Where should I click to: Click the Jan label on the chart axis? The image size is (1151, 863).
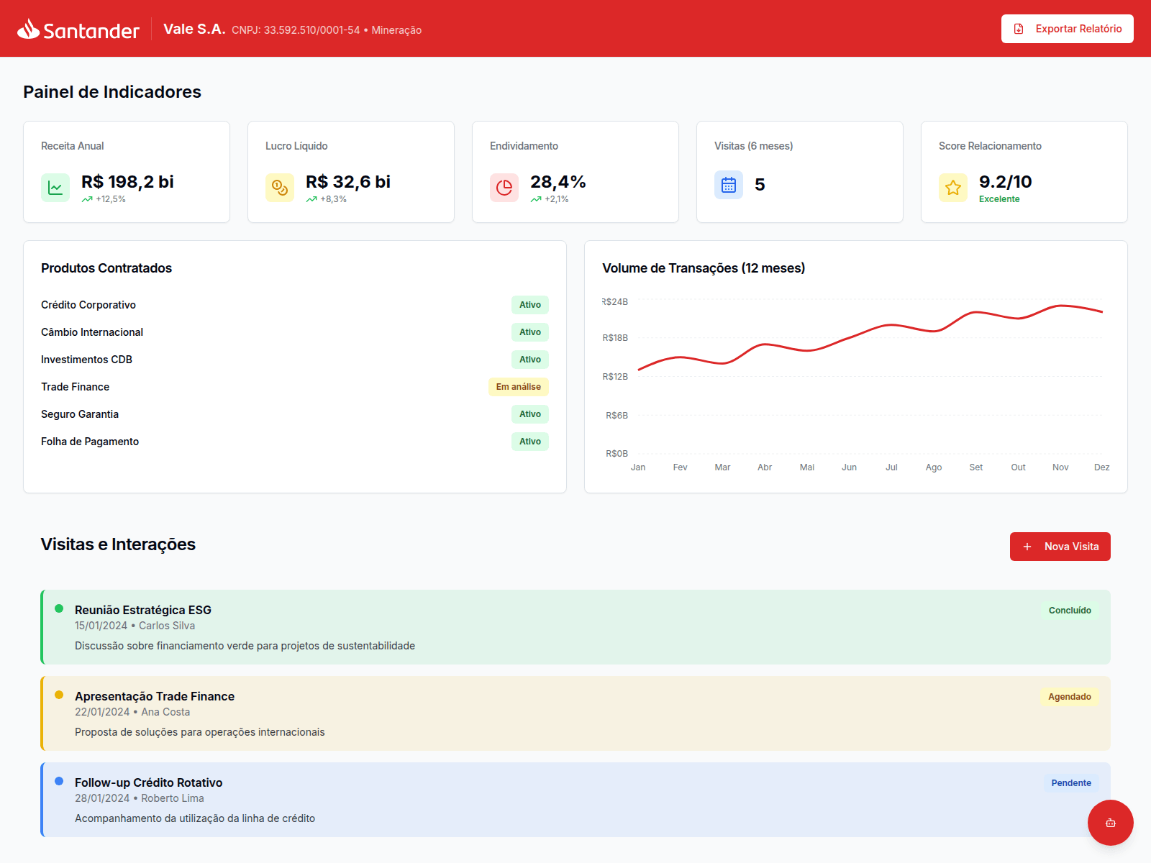click(638, 467)
